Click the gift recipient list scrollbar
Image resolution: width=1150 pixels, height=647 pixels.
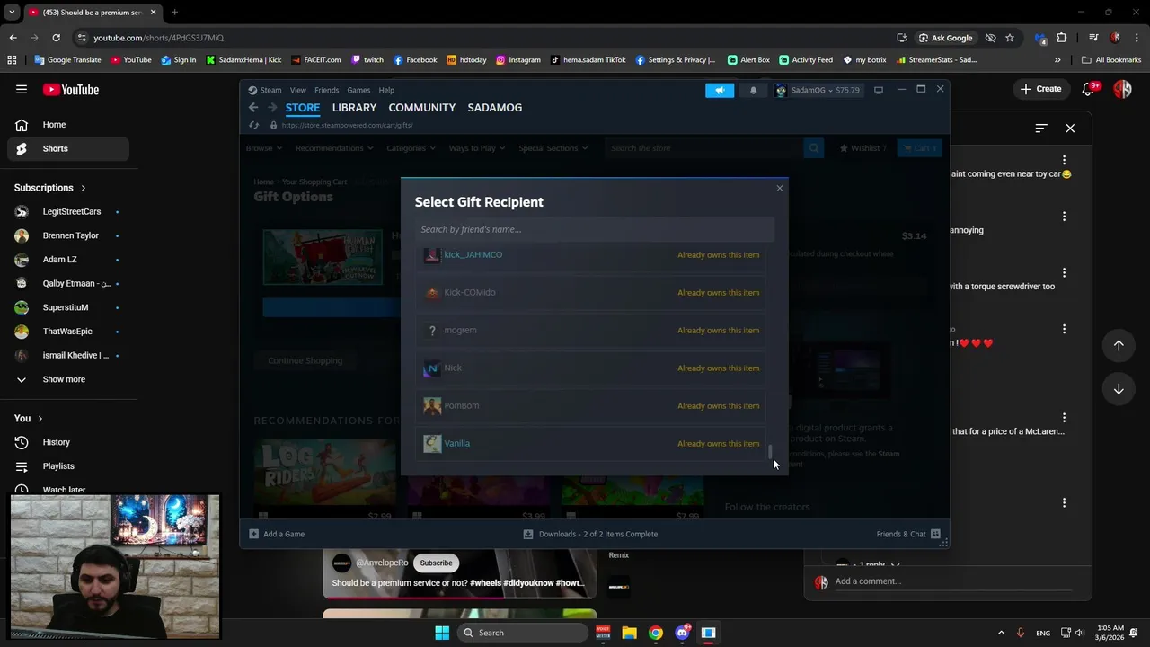click(x=770, y=450)
